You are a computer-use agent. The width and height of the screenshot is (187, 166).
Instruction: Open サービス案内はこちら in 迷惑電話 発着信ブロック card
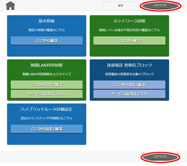click(129, 94)
